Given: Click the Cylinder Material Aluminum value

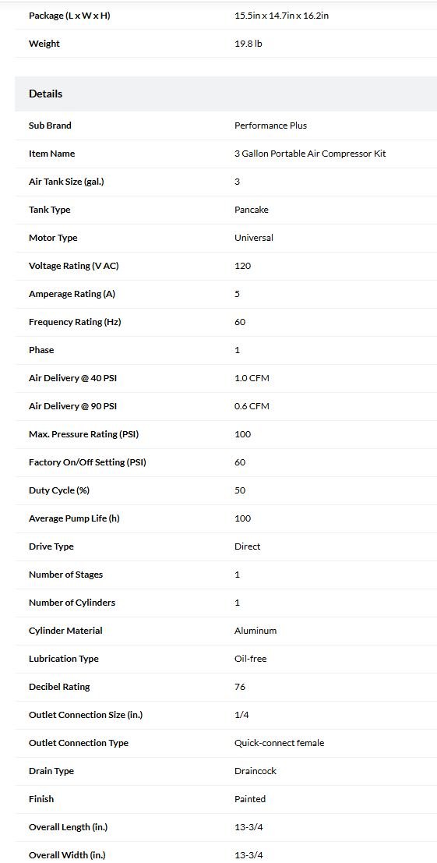Looking at the screenshot, I should tap(256, 631).
